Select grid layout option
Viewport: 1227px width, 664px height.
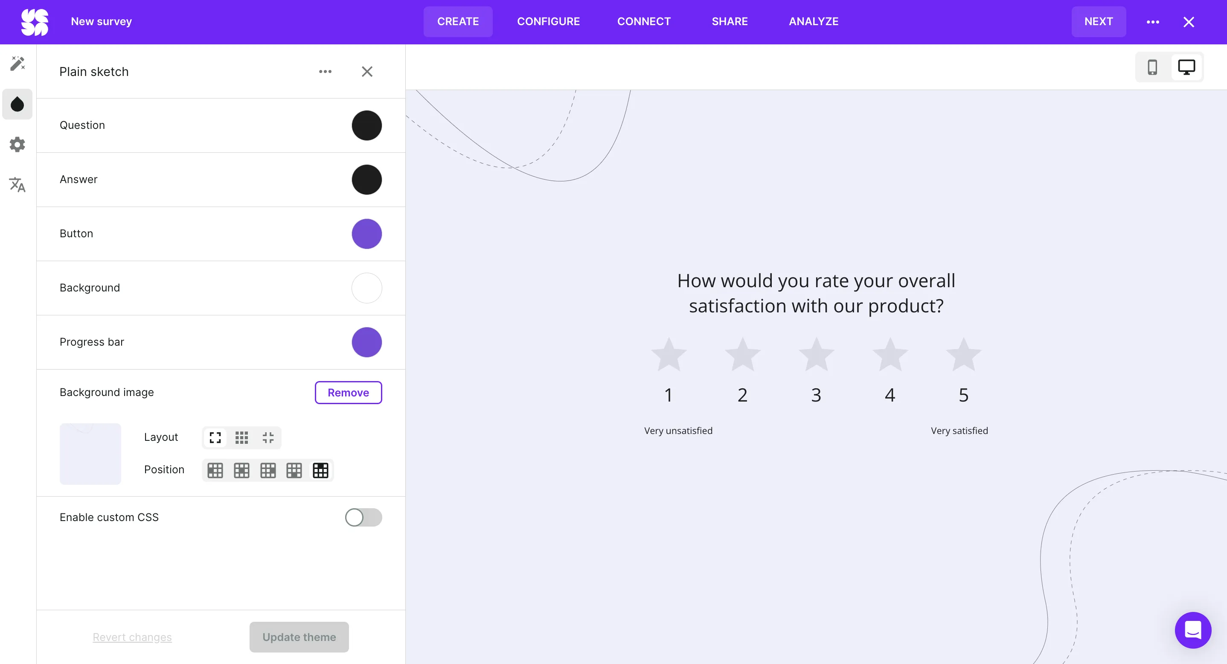241,437
